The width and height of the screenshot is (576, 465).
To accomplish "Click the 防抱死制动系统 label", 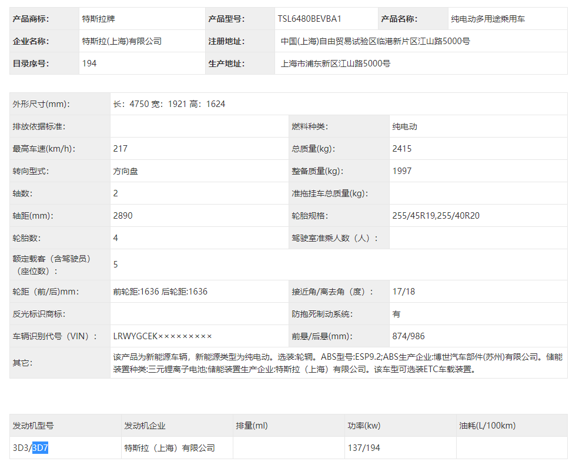I will pyautogui.click(x=322, y=314).
